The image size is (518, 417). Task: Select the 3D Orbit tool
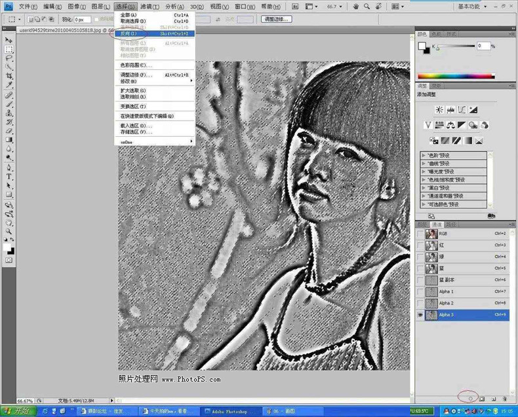9,214
